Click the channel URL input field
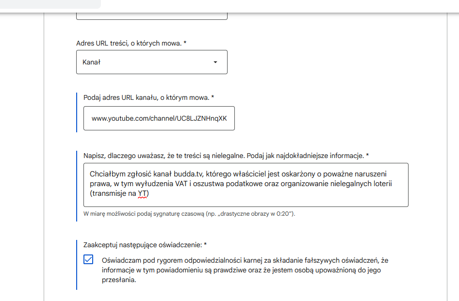The height and width of the screenshot is (301, 459). pos(159,118)
